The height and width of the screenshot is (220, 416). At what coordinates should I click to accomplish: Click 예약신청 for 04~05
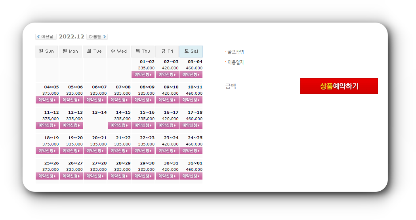[x=47, y=100]
